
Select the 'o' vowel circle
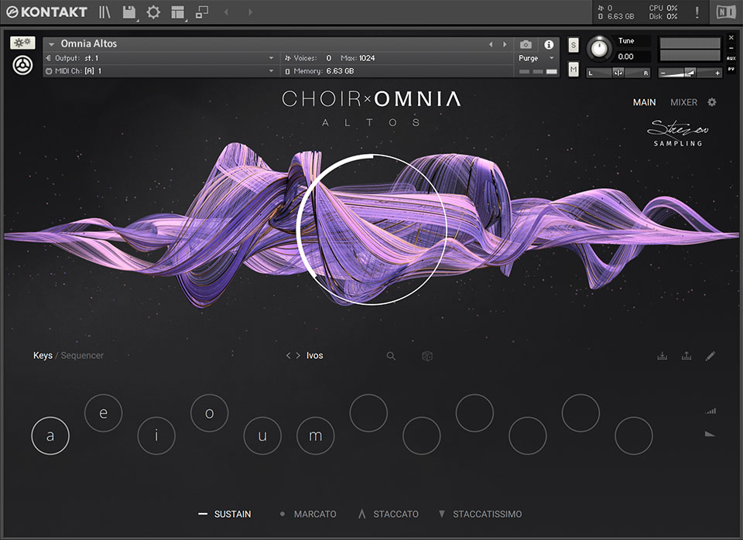[x=210, y=413]
